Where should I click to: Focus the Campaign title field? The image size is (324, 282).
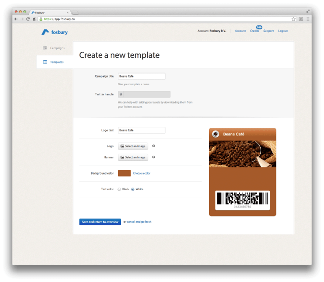click(142, 76)
